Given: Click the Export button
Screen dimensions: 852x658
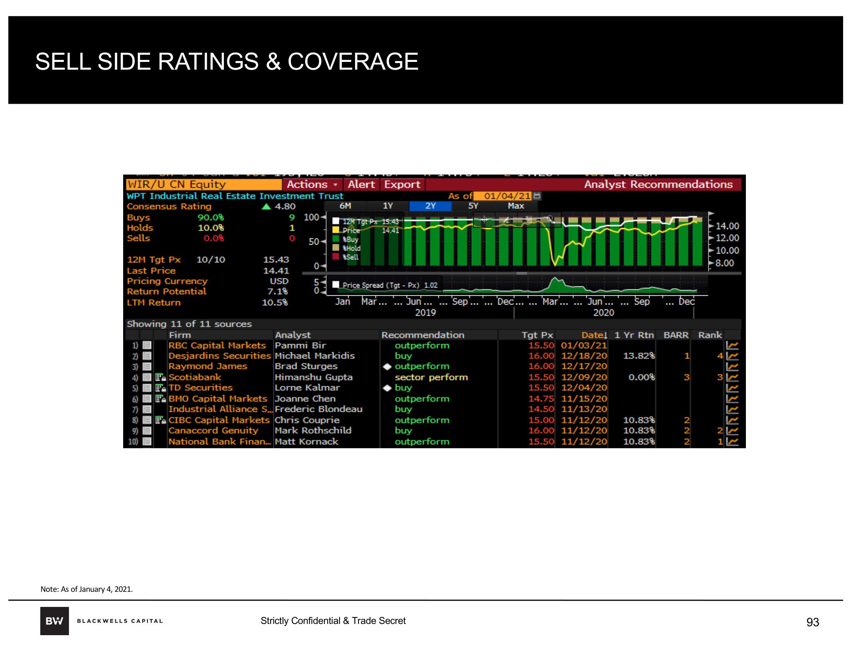Looking at the screenshot, I should [402, 184].
